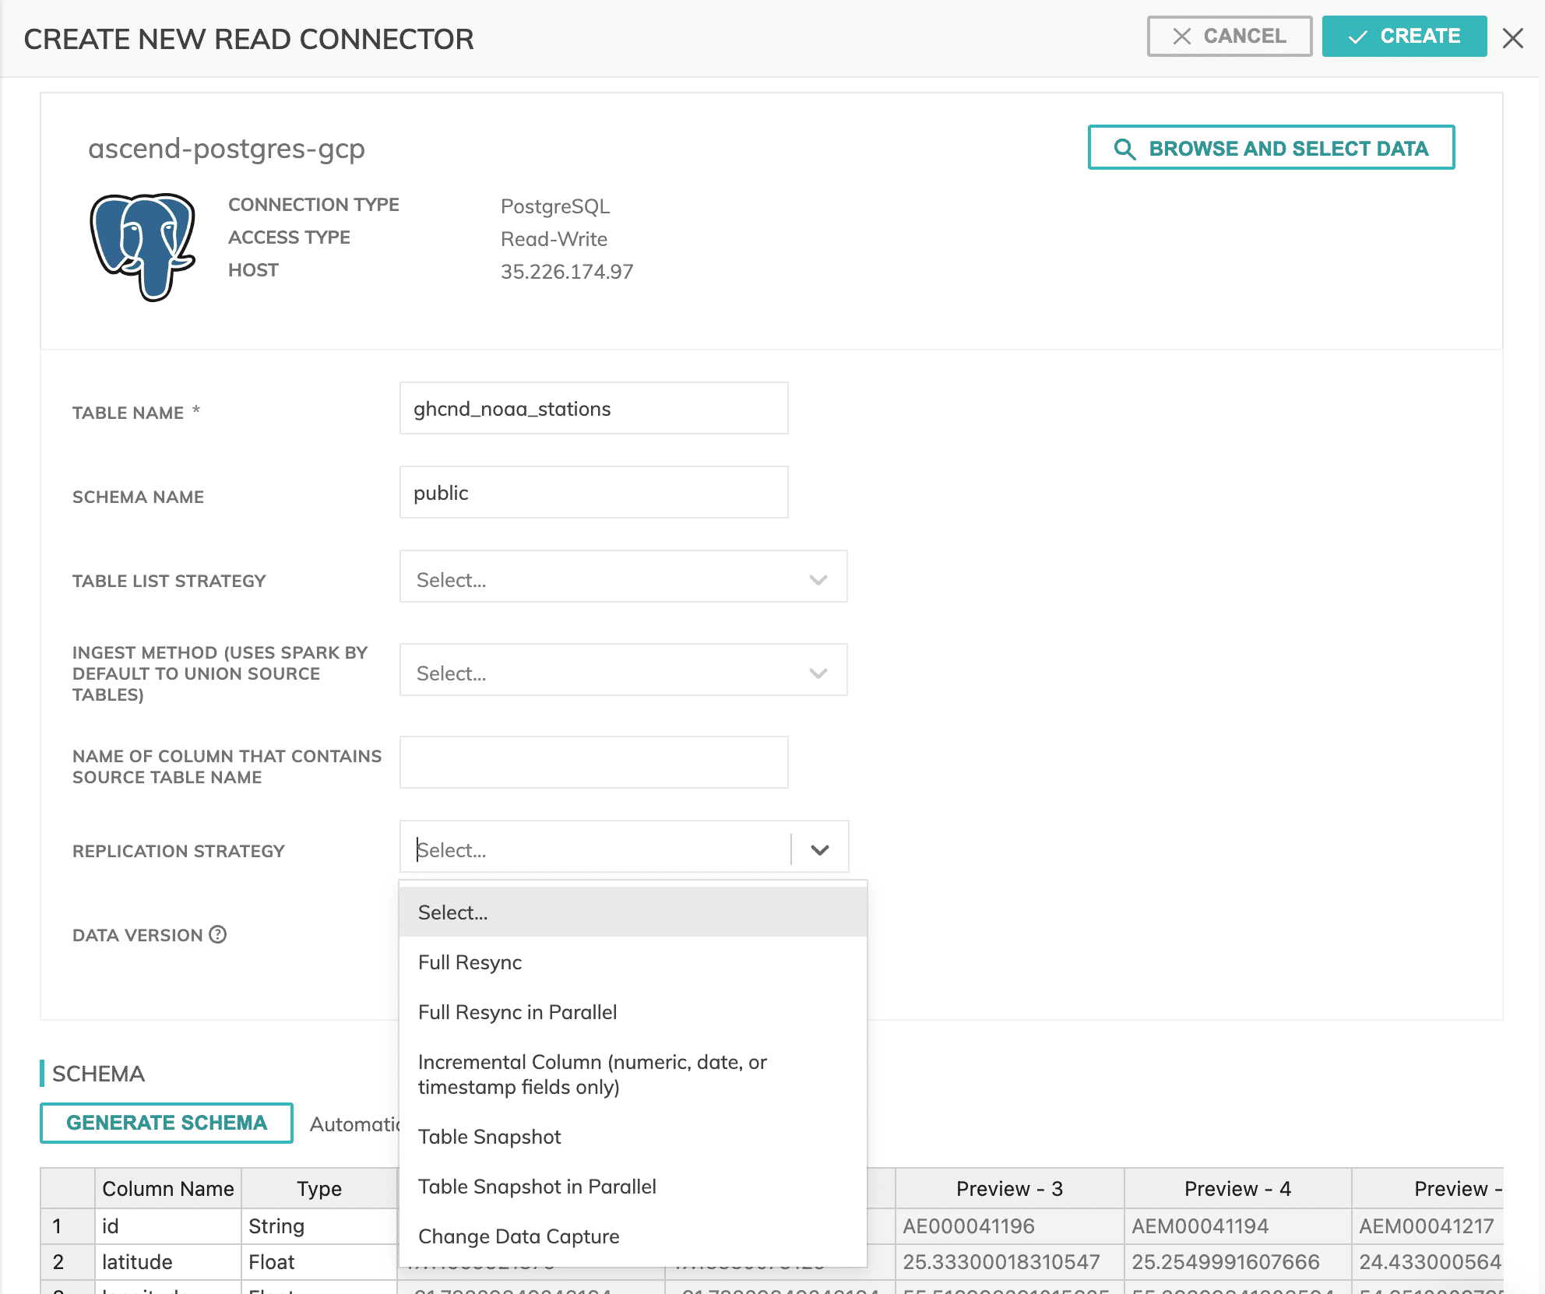Click Browse and Select Data button
This screenshot has width=1545, height=1294.
click(1271, 148)
